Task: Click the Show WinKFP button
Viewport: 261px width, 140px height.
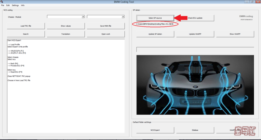Action: 235,34
